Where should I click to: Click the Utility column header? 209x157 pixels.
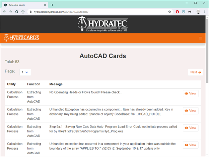click(11, 84)
